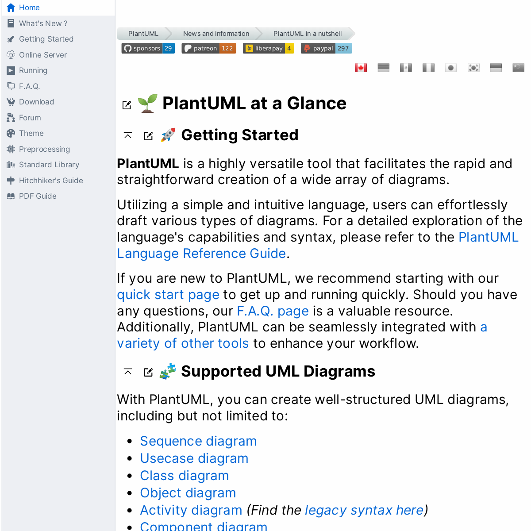Viewport: 531px width, 531px height.
Task: Click the Canadian flag language icon
Action: tap(361, 68)
